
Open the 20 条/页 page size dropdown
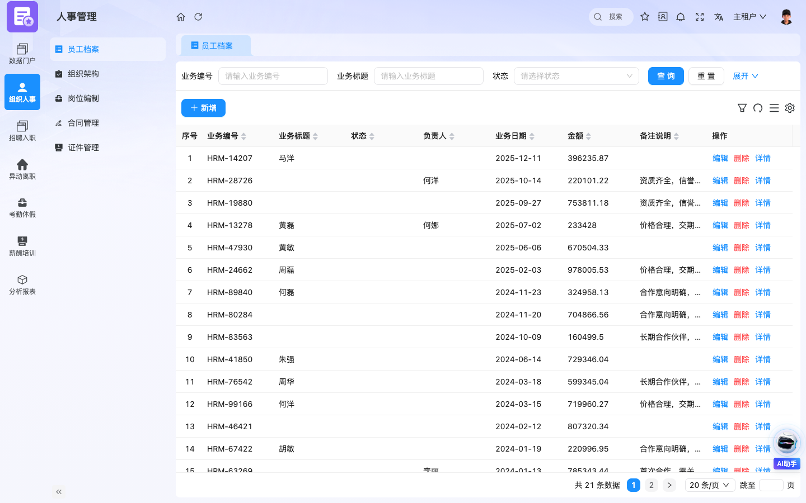pos(710,485)
